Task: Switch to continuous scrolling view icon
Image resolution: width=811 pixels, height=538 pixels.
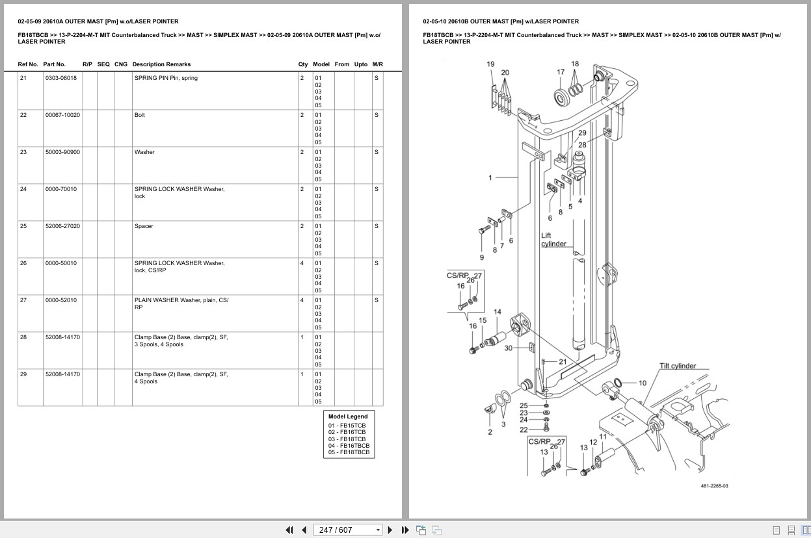Action: (x=791, y=530)
